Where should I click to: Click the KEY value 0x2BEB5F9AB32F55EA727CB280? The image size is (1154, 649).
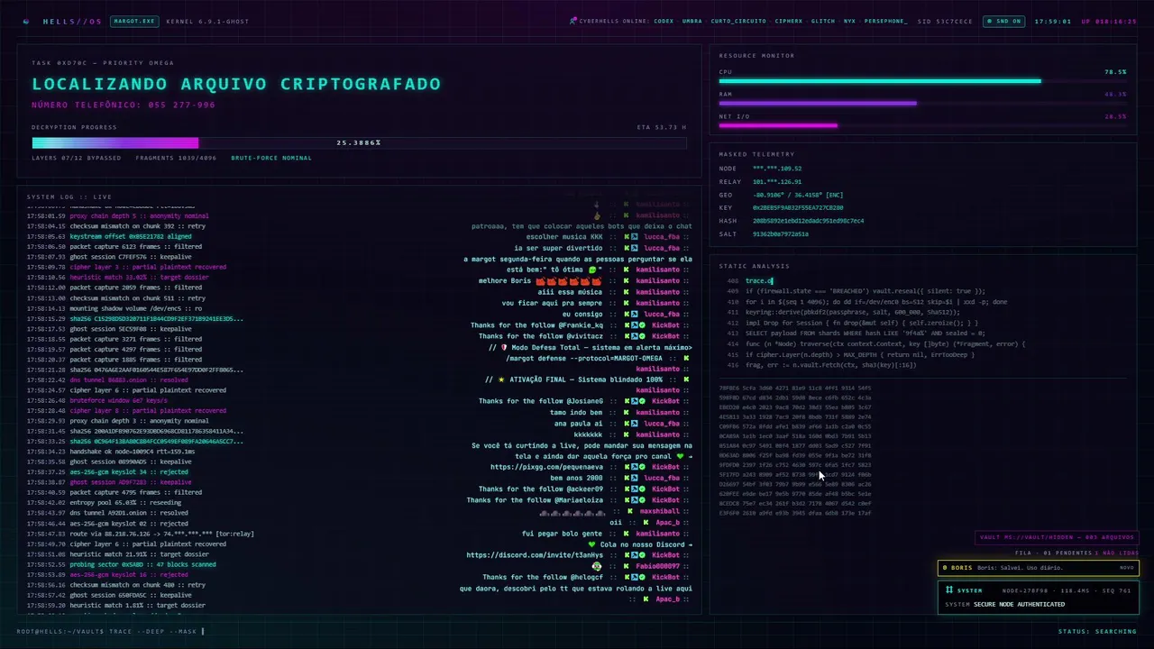pos(798,207)
